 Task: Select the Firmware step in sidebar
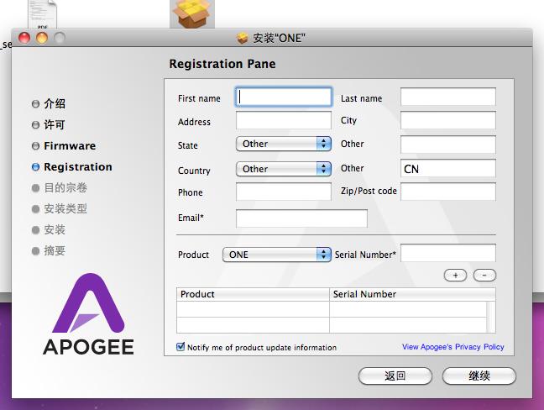pos(64,146)
